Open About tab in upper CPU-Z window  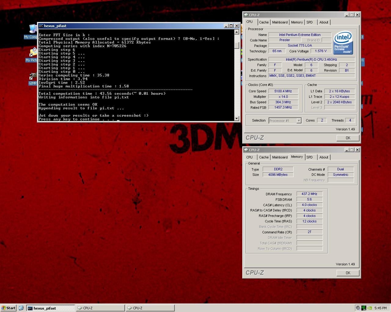click(323, 22)
